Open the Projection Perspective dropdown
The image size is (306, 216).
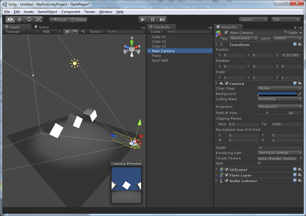[279, 107]
